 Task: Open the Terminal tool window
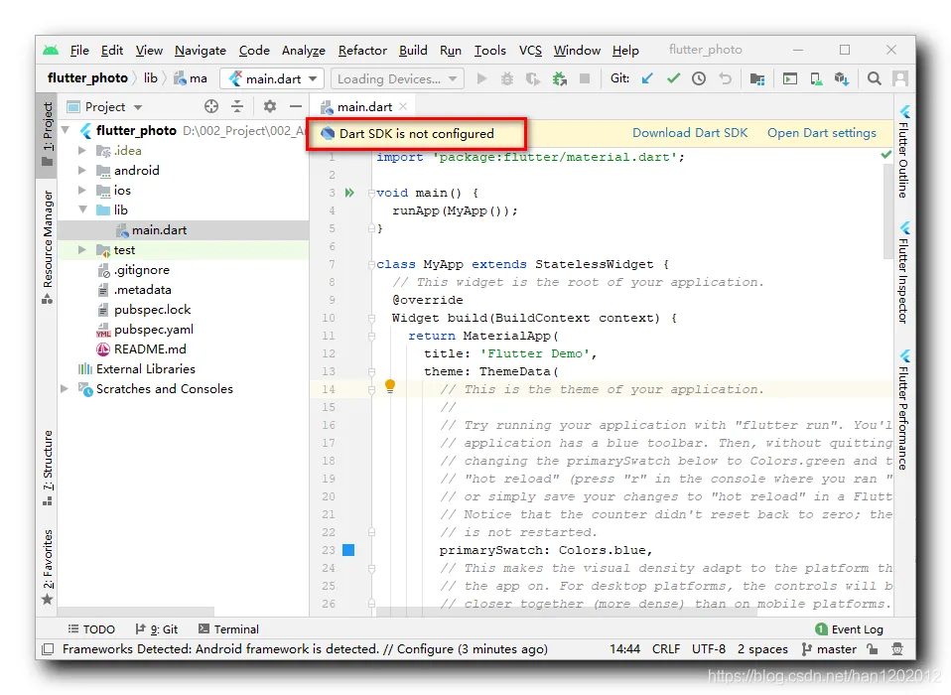point(228,628)
